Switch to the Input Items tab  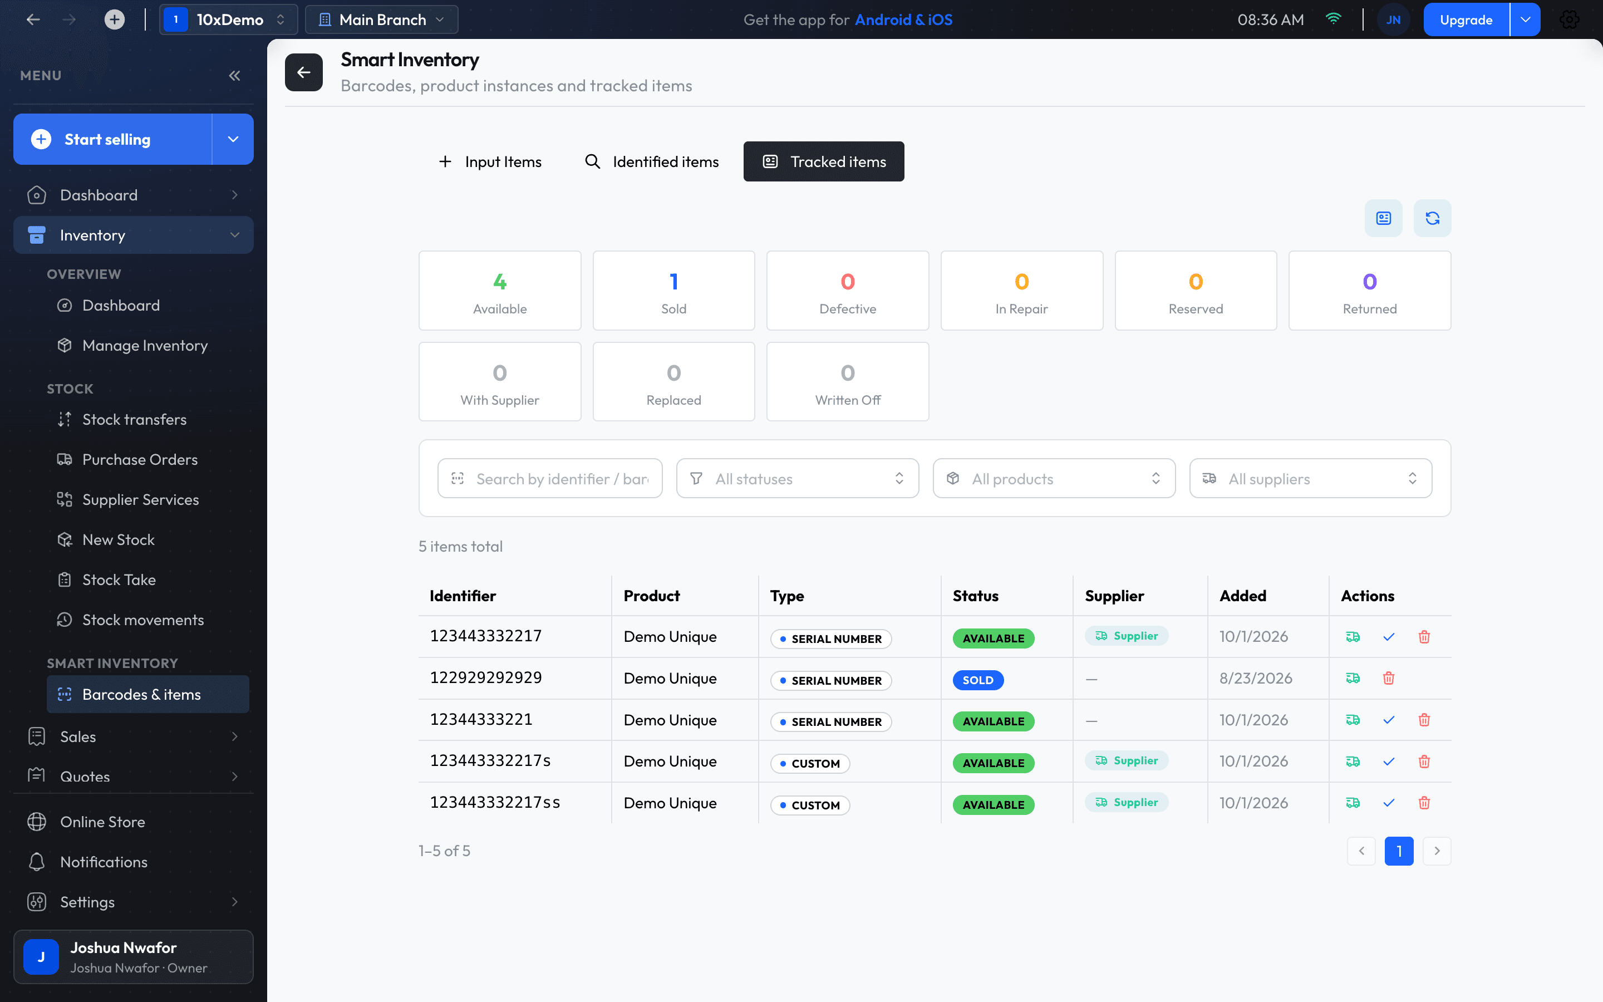490,161
